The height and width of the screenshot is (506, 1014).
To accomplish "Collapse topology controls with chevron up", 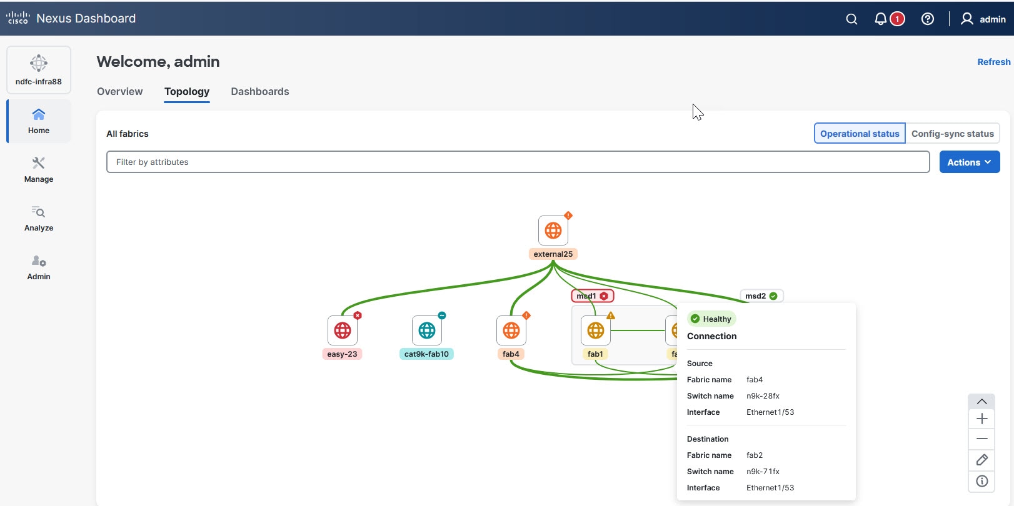I will point(981,402).
